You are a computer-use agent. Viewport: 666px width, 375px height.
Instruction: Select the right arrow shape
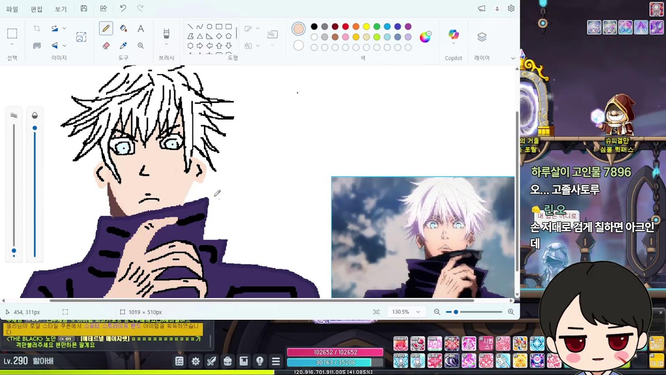200,45
